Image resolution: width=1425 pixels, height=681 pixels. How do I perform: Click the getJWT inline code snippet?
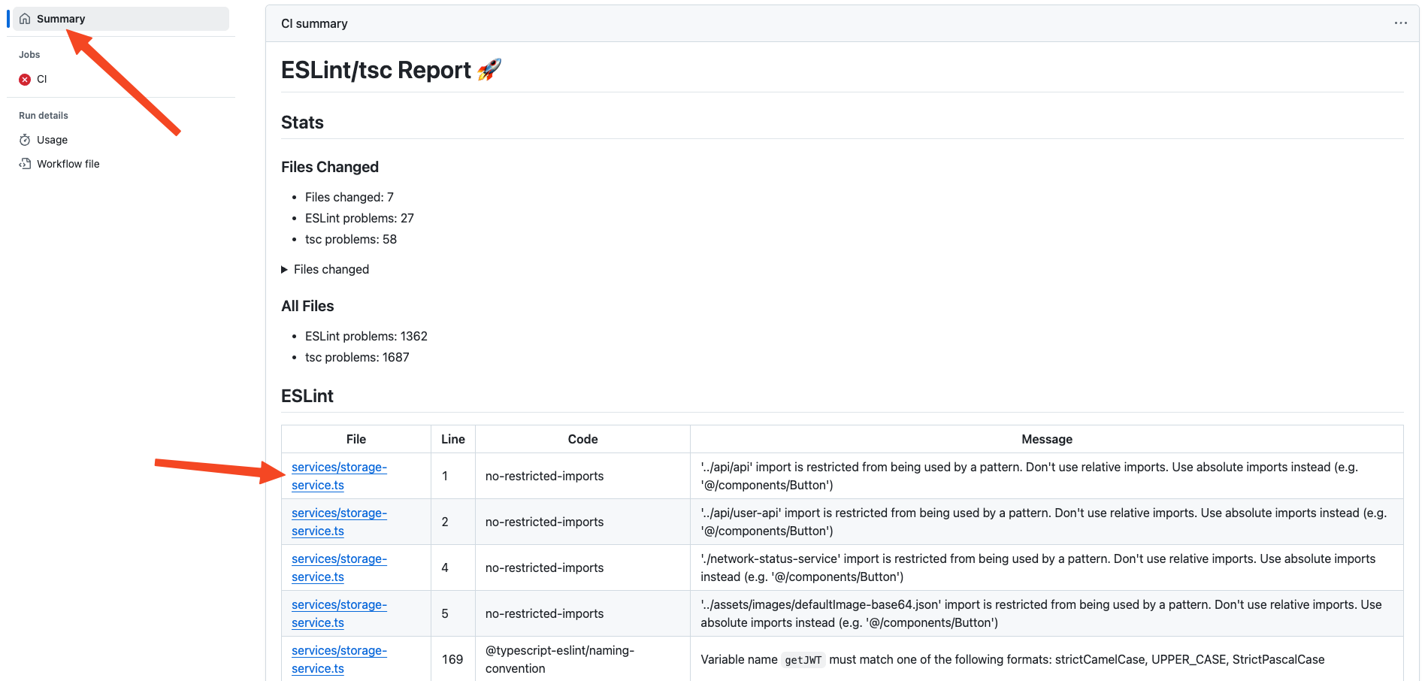coord(803,660)
